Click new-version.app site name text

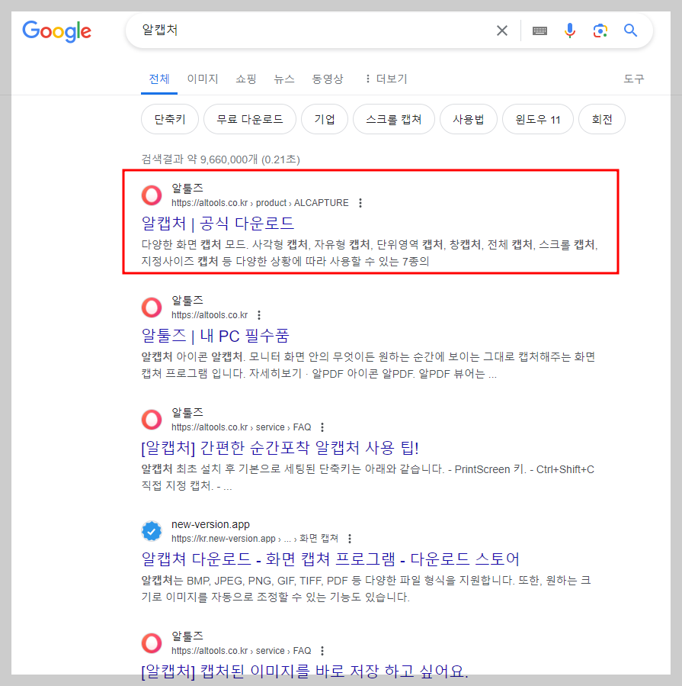[210, 524]
